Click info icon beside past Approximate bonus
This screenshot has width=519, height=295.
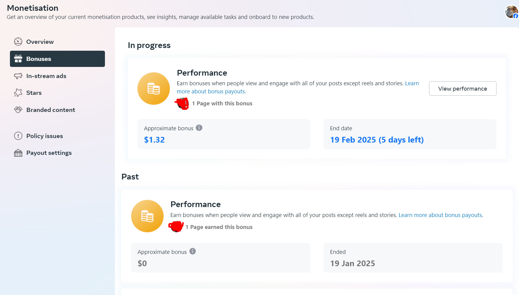tap(192, 251)
